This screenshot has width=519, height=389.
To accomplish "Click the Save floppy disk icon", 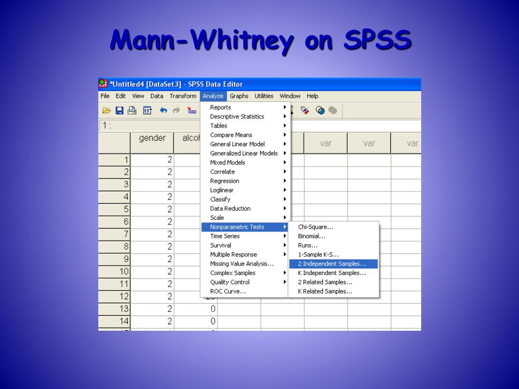I will (x=119, y=110).
